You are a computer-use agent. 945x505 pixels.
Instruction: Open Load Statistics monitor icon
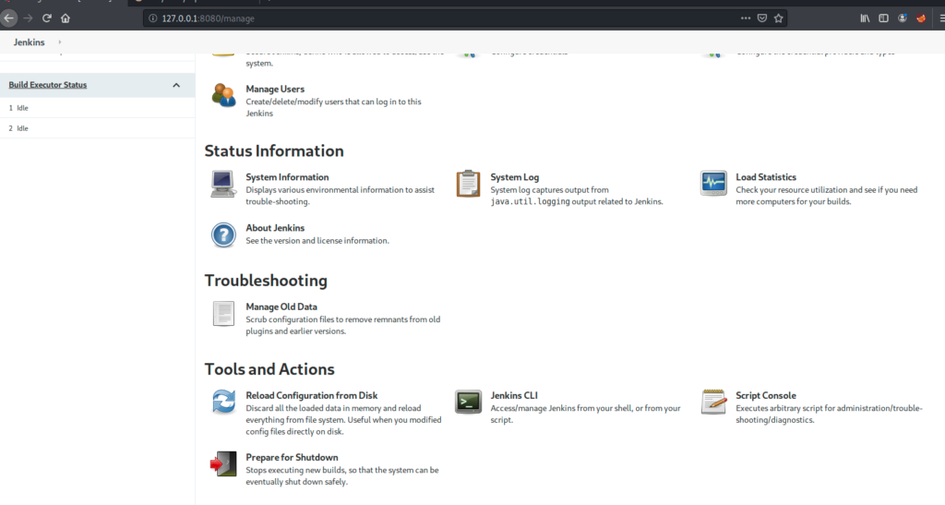click(713, 183)
